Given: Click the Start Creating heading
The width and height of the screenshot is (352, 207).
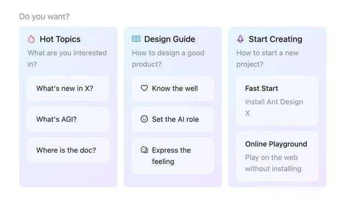Looking at the screenshot, I should click(276, 39).
